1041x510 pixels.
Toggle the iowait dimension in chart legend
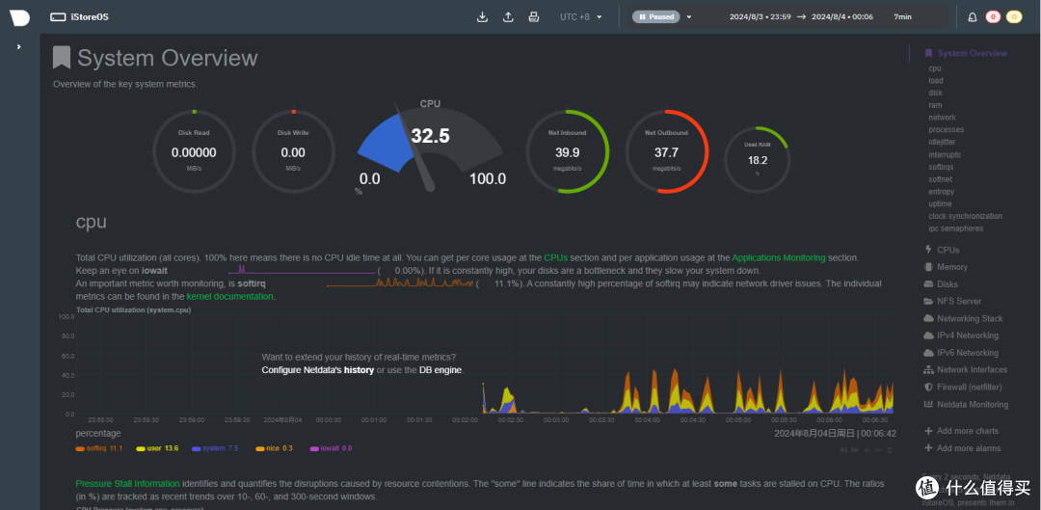tap(332, 448)
